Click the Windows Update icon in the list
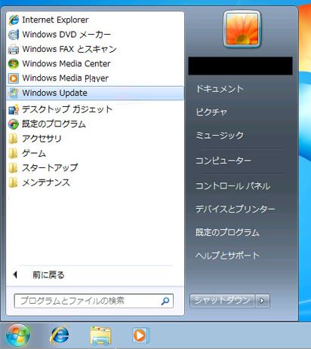Screen dimensions: 311x349 (14, 93)
